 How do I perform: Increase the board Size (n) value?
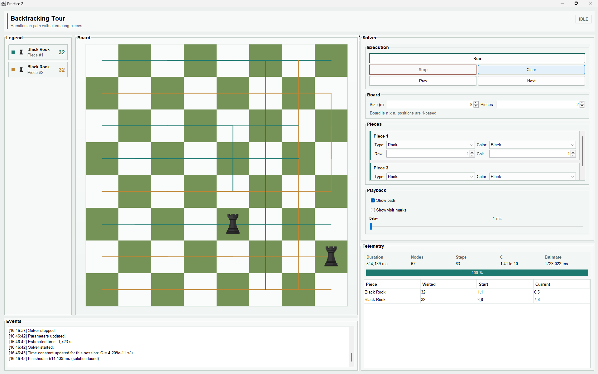point(476,103)
